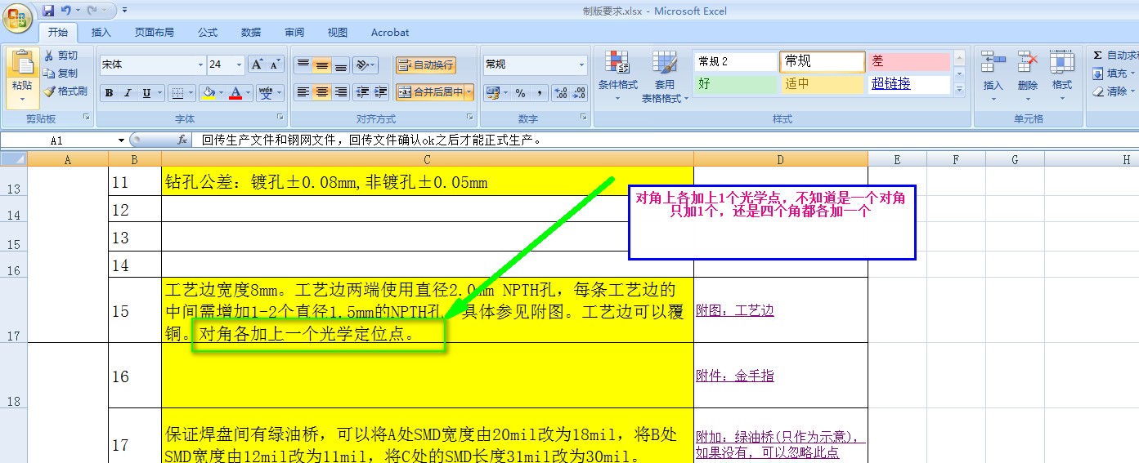
Task: Toggle underline formatting
Action: (x=147, y=93)
